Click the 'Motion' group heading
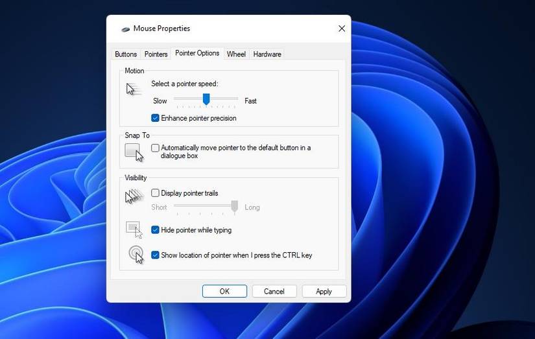The image size is (535, 339). [134, 71]
